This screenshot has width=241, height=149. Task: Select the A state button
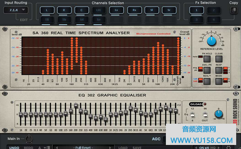39,148
